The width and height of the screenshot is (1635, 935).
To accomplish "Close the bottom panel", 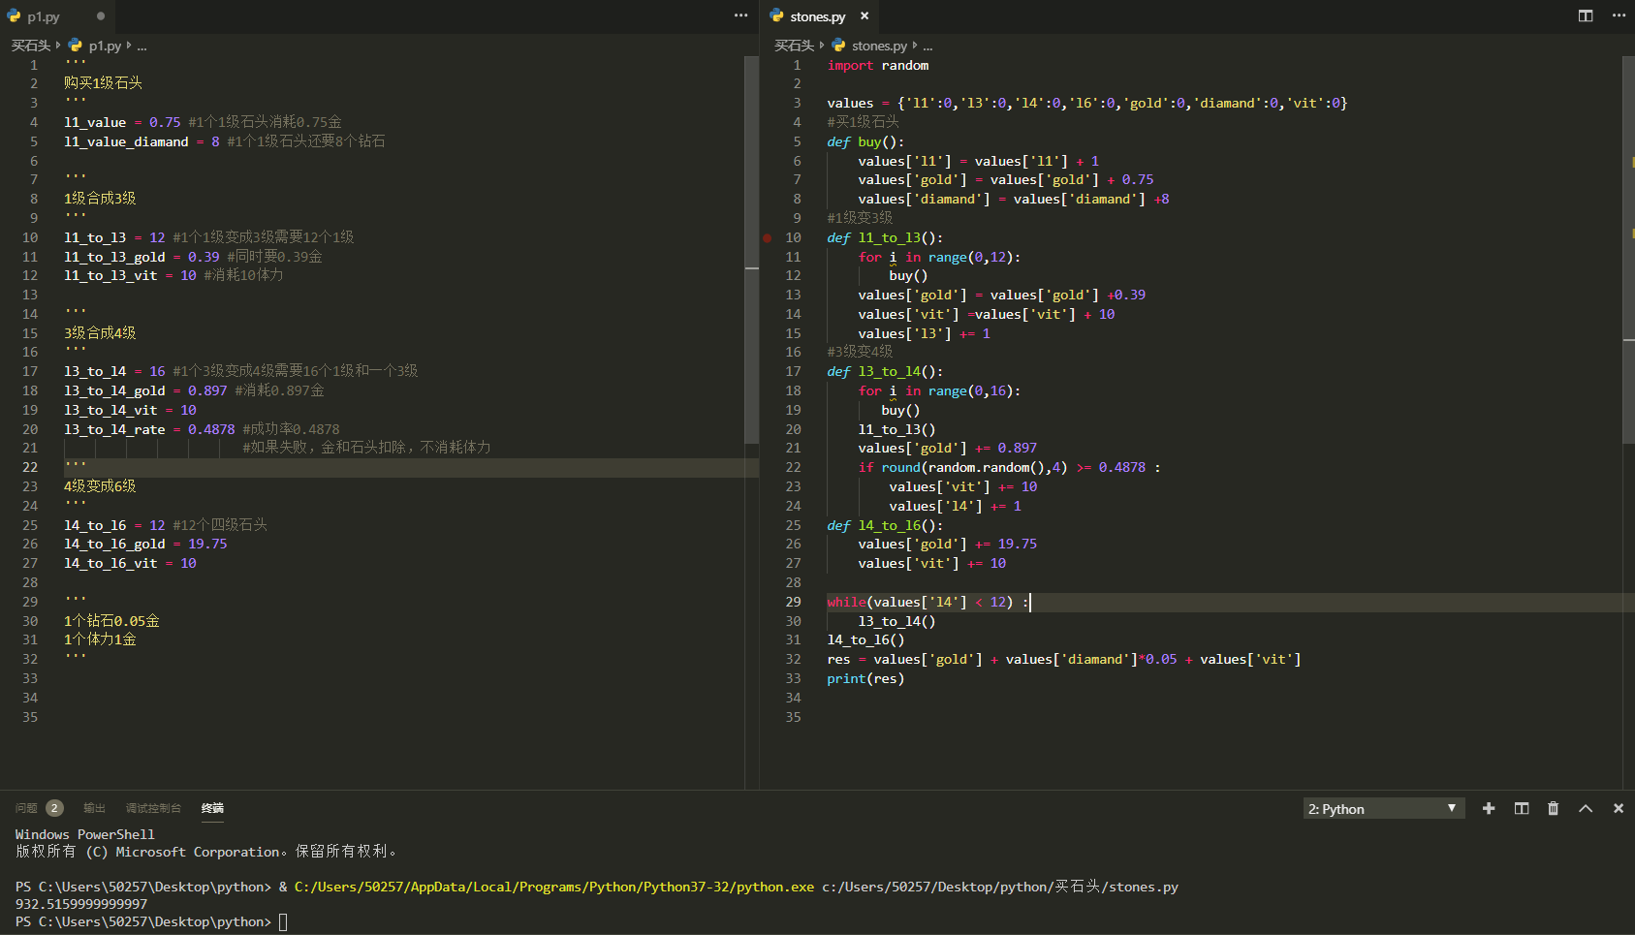I will pyautogui.click(x=1618, y=808).
